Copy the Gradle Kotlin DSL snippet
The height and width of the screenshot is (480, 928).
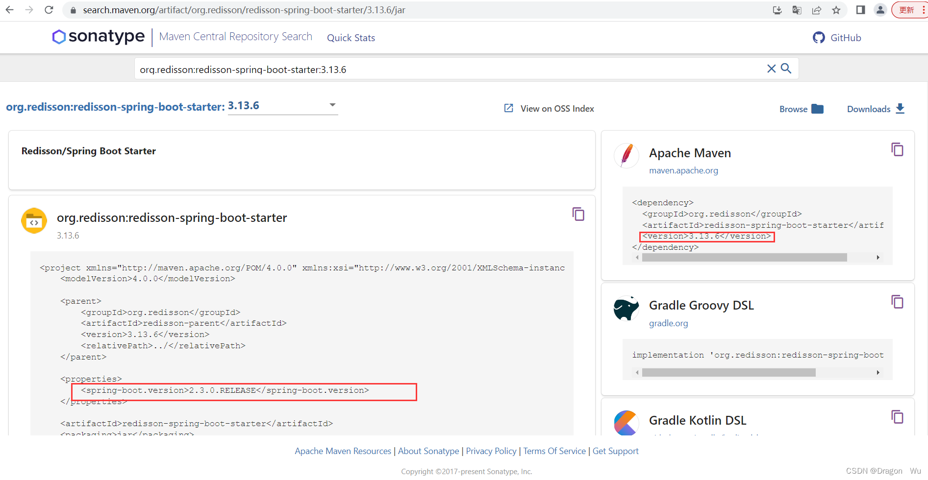click(x=898, y=417)
